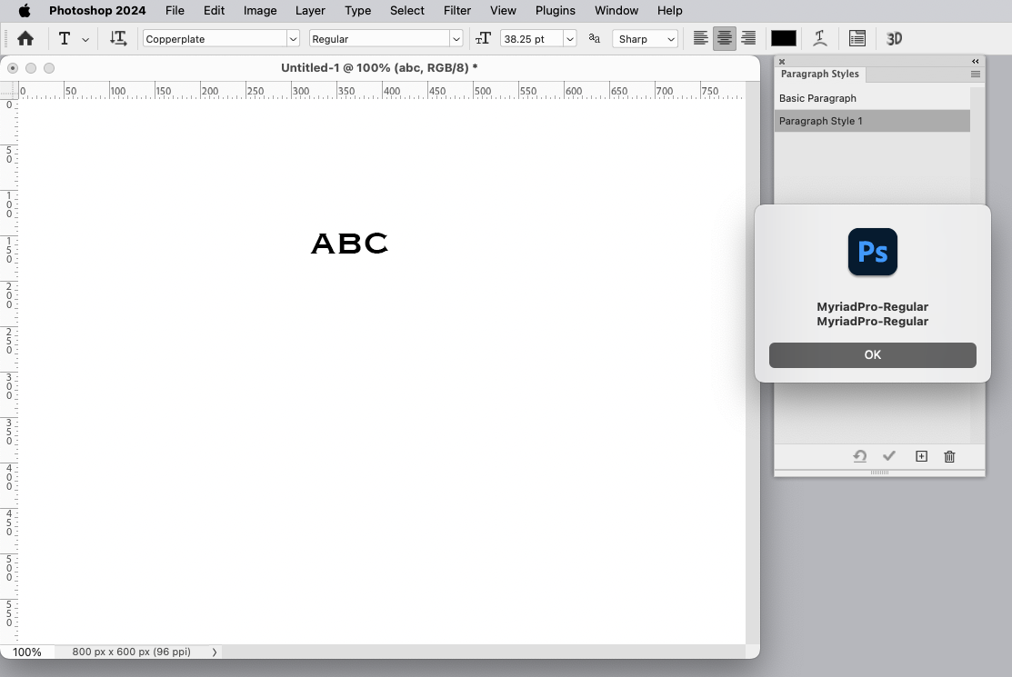Click the Ps icon in the alert

click(873, 252)
